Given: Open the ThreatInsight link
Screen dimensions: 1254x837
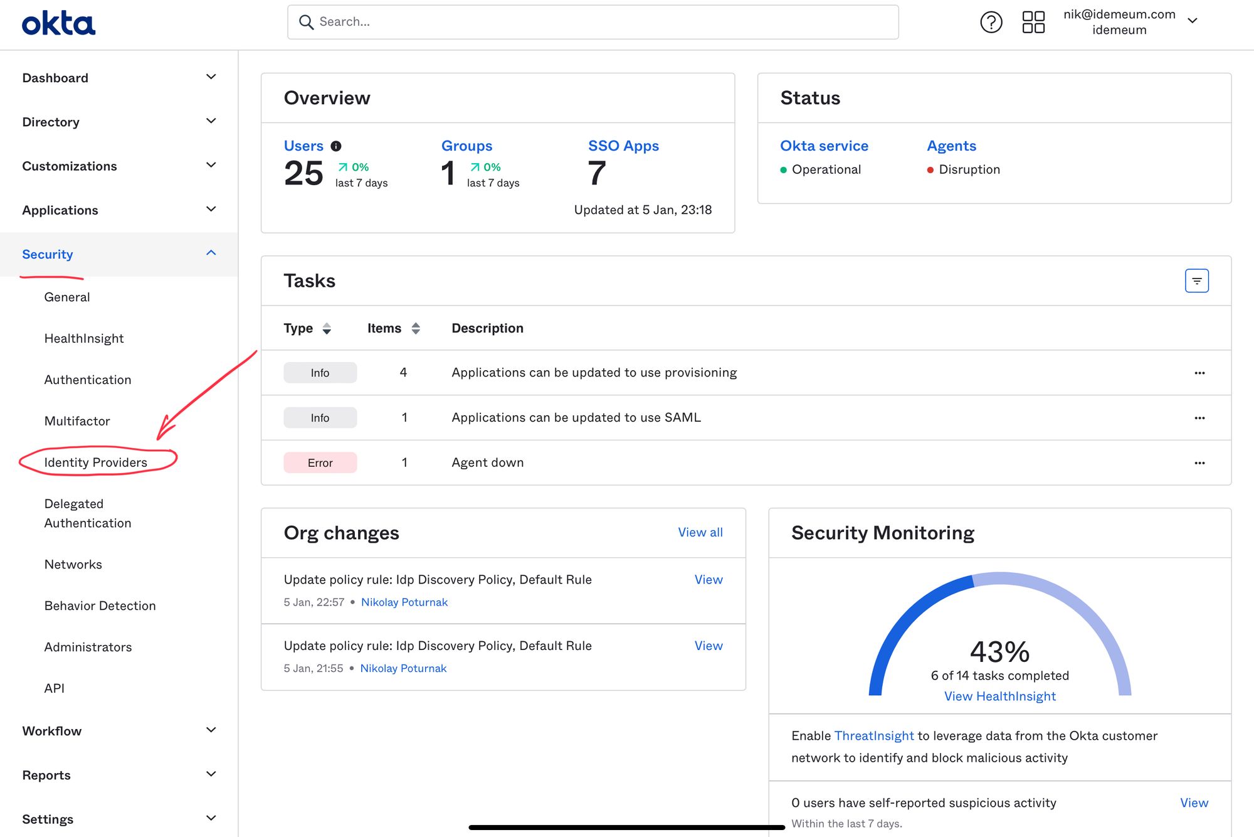Looking at the screenshot, I should click(x=874, y=736).
